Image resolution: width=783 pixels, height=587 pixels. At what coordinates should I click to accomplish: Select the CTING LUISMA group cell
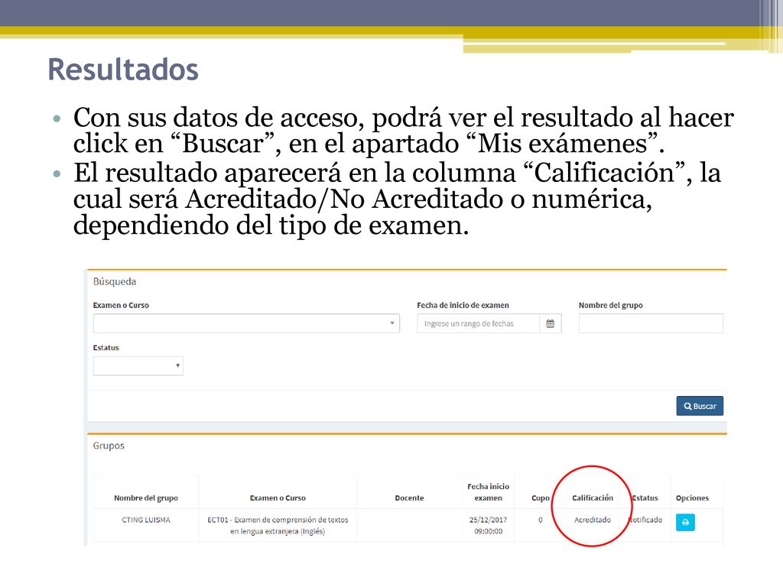146,520
